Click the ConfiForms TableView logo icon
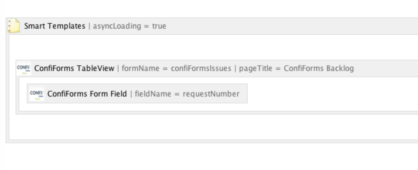This screenshot has width=418, height=170. point(24,68)
